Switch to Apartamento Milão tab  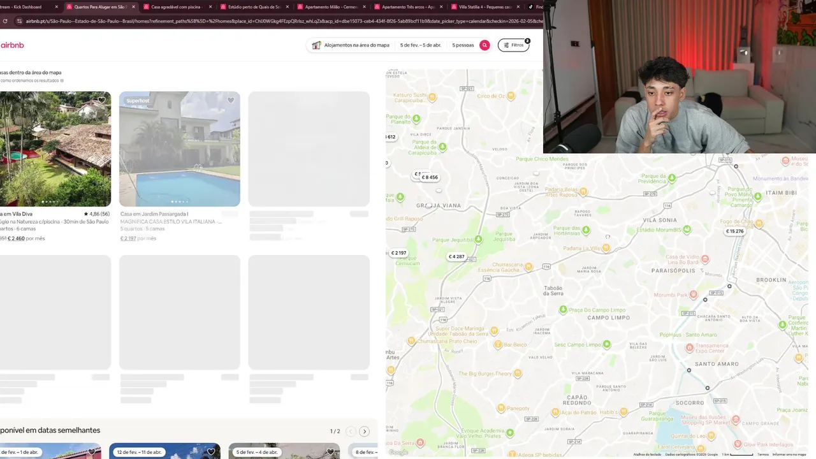331,7
